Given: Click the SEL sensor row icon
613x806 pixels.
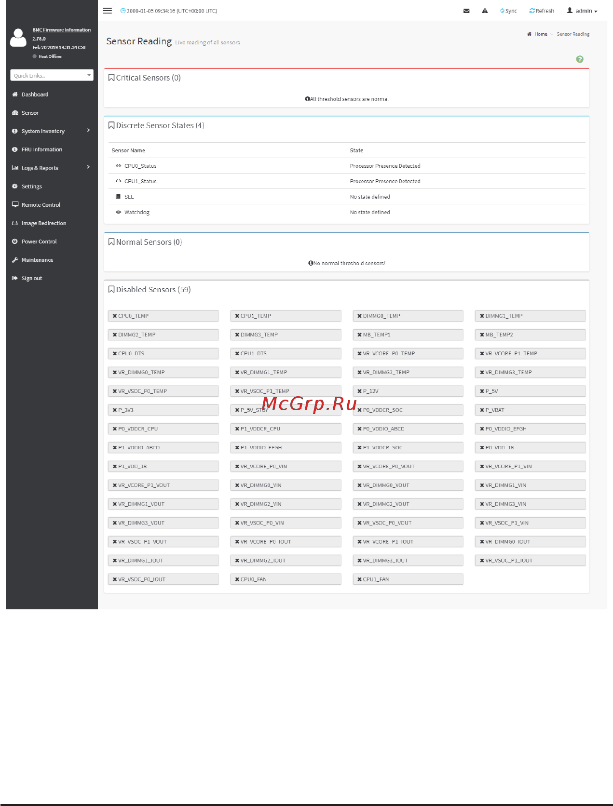Looking at the screenshot, I should point(118,197).
